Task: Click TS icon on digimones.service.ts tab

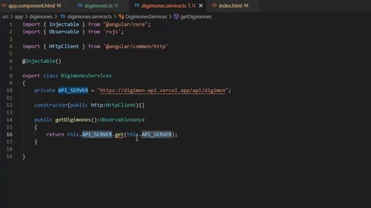Action: (137, 5)
